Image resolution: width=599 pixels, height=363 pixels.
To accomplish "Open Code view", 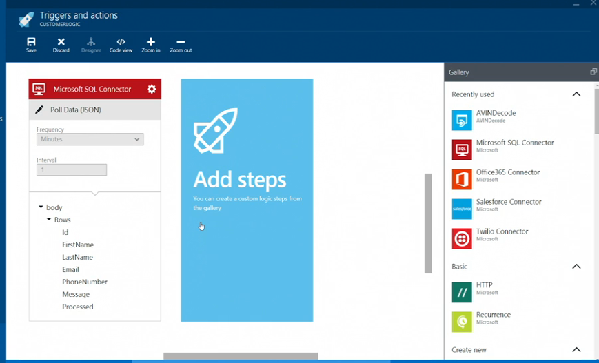I will coord(121,45).
